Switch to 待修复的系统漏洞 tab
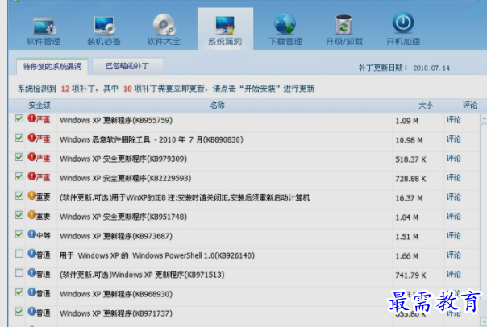487x327 pixels. (x=52, y=66)
